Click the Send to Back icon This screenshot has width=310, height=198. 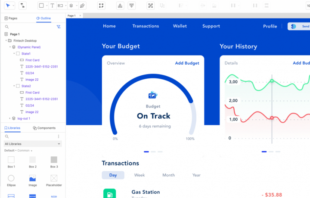tap(131, 6)
